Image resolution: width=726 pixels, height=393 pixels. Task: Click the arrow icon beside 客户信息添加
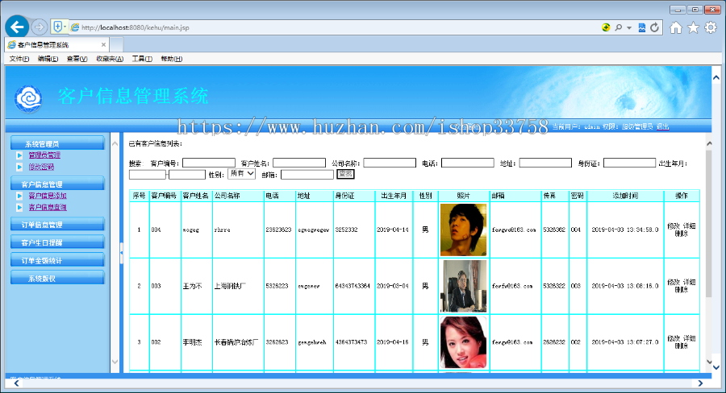tap(19, 196)
